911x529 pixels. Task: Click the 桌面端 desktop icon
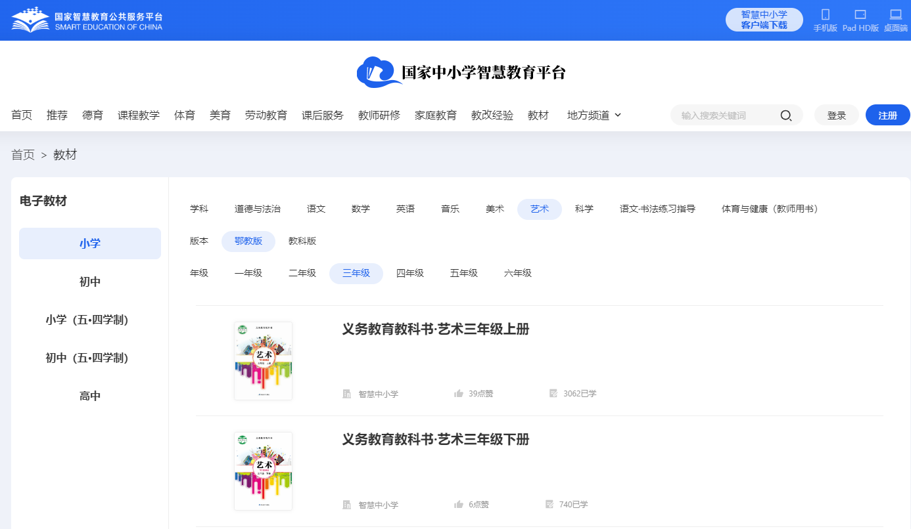(895, 14)
